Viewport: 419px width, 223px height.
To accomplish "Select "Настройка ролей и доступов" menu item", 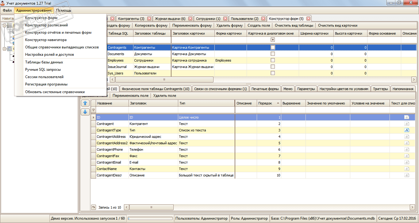I will point(49,55).
